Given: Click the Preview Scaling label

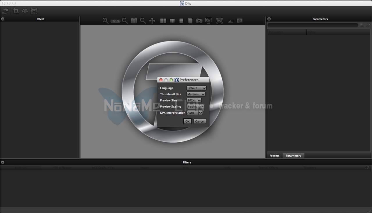Looking at the screenshot, I should coord(171,107).
